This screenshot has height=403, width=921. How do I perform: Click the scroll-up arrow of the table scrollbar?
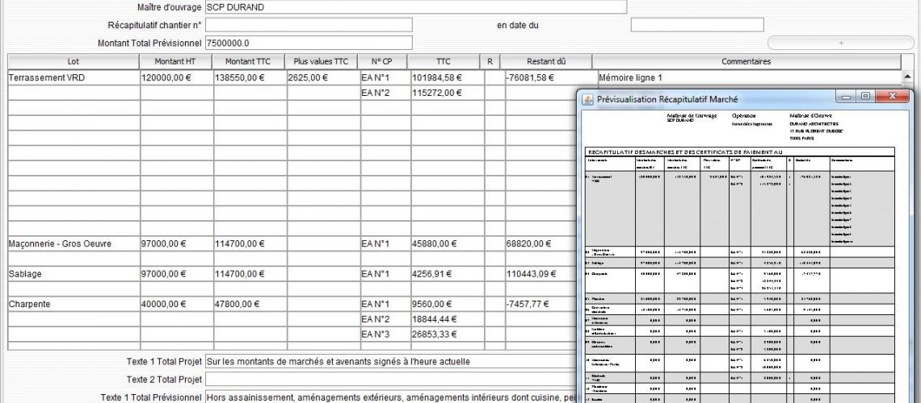pyautogui.click(x=907, y=76)
